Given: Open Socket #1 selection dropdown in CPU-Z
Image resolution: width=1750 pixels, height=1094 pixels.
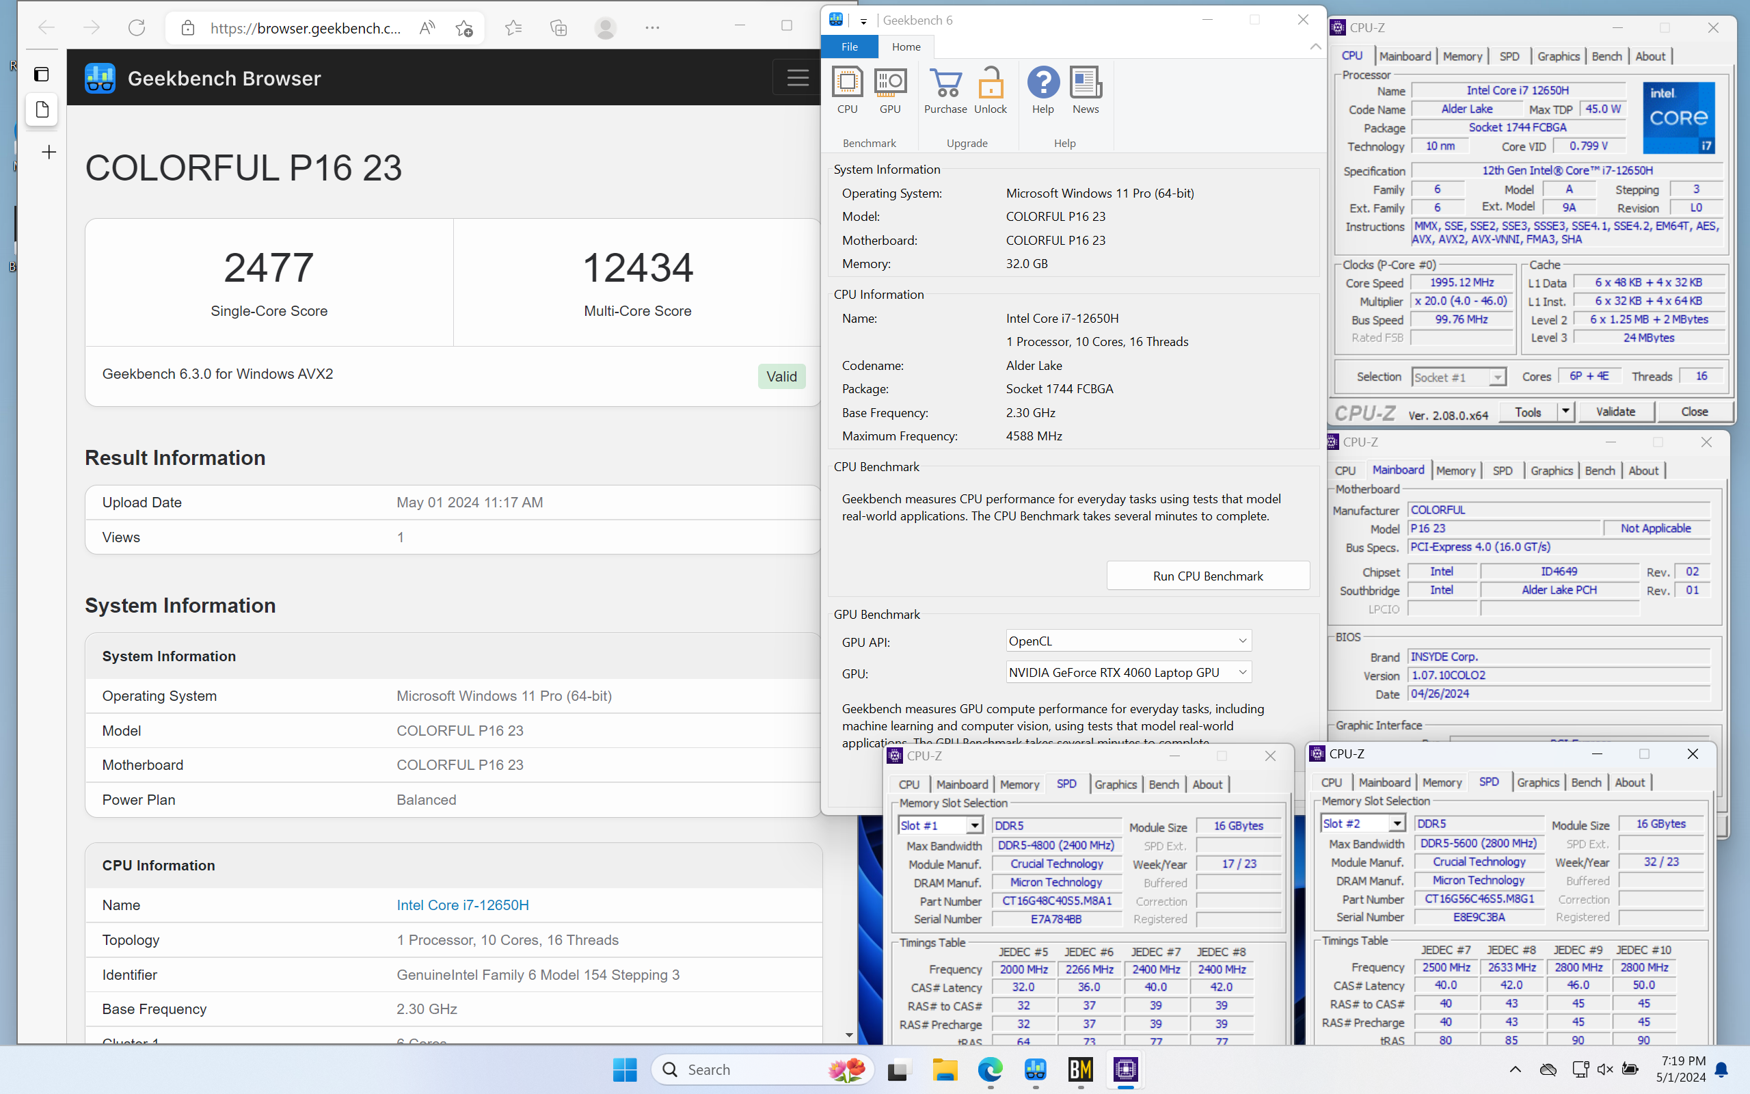Looking at the screenshot, I should [1459, 377].
